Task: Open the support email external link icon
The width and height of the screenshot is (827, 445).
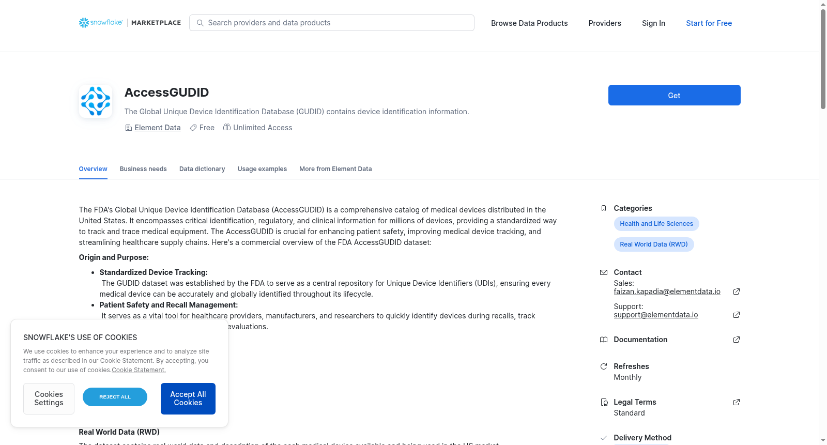Action: click(737, 315)
